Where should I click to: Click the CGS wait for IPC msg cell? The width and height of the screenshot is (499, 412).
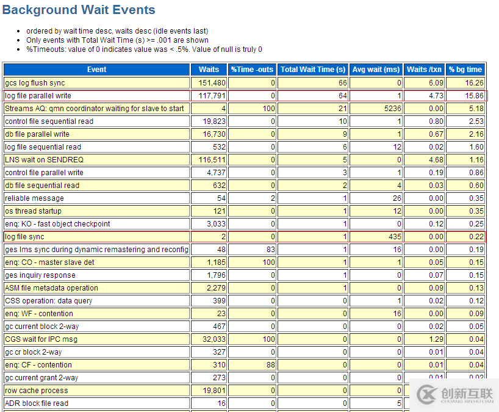pos(96,339)
